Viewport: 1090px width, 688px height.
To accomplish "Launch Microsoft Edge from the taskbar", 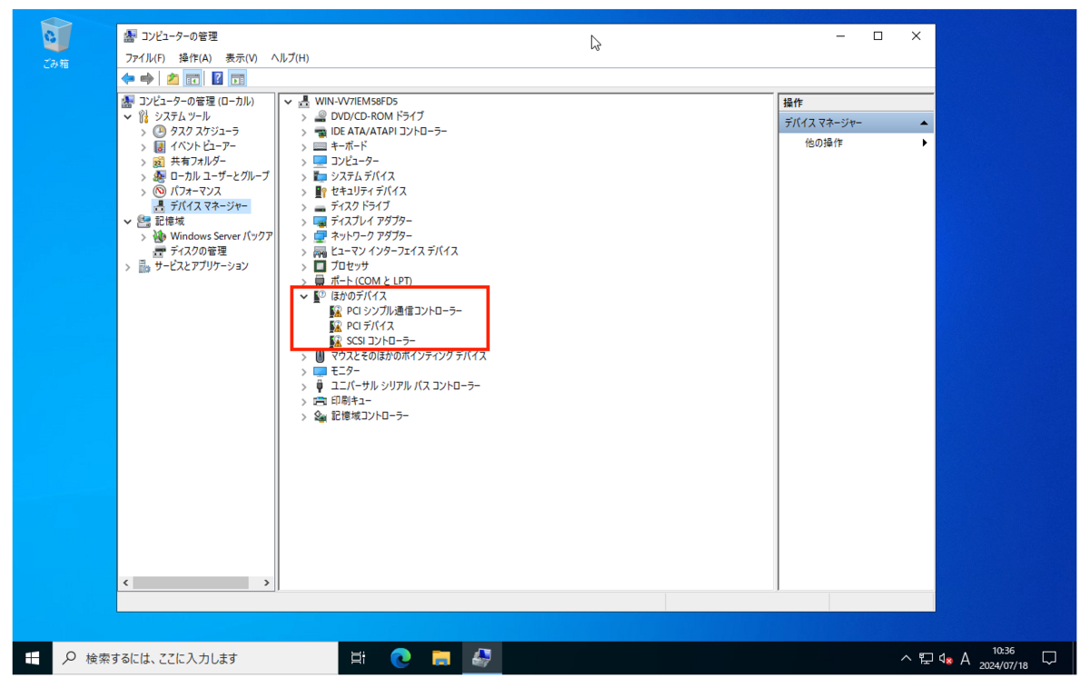I will [401, 658].
